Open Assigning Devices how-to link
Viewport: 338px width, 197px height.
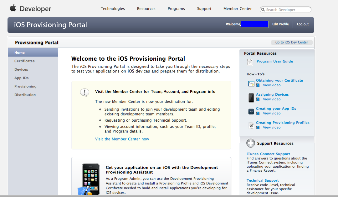(272, 94)
